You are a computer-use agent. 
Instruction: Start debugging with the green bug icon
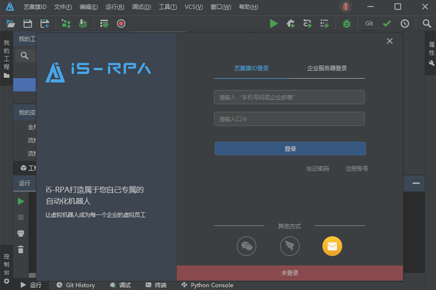pos(347,23)
